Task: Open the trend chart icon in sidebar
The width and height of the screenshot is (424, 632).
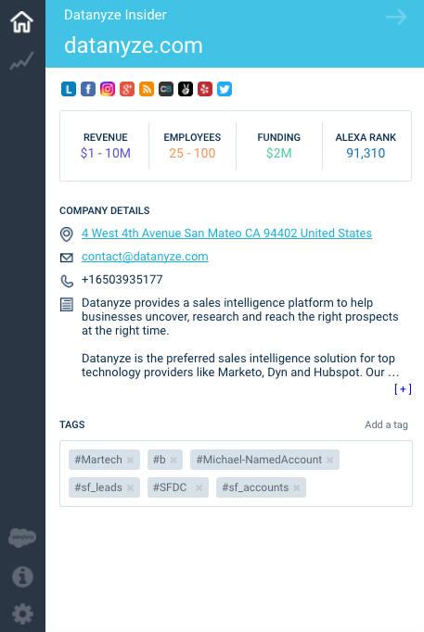Action: pos(21,60)
